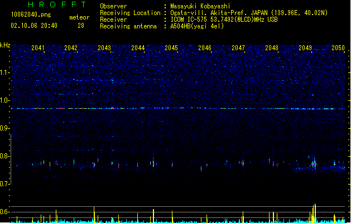
Task: Click the antenna value A504HB(yagi 4el)
Action: 197,26
